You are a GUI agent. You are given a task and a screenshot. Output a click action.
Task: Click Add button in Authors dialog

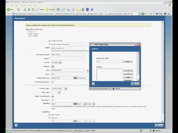point(128,61)
